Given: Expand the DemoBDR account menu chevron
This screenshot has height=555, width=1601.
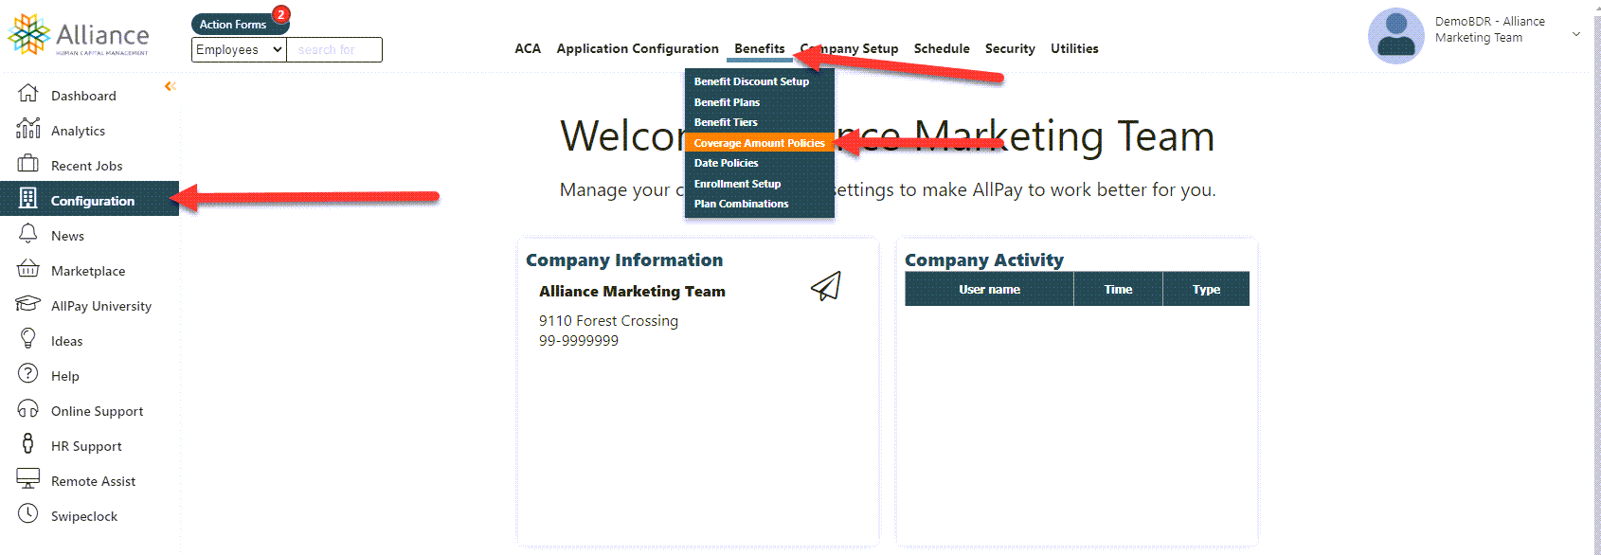Looking at the screenshot, I should pos(1576,34).
